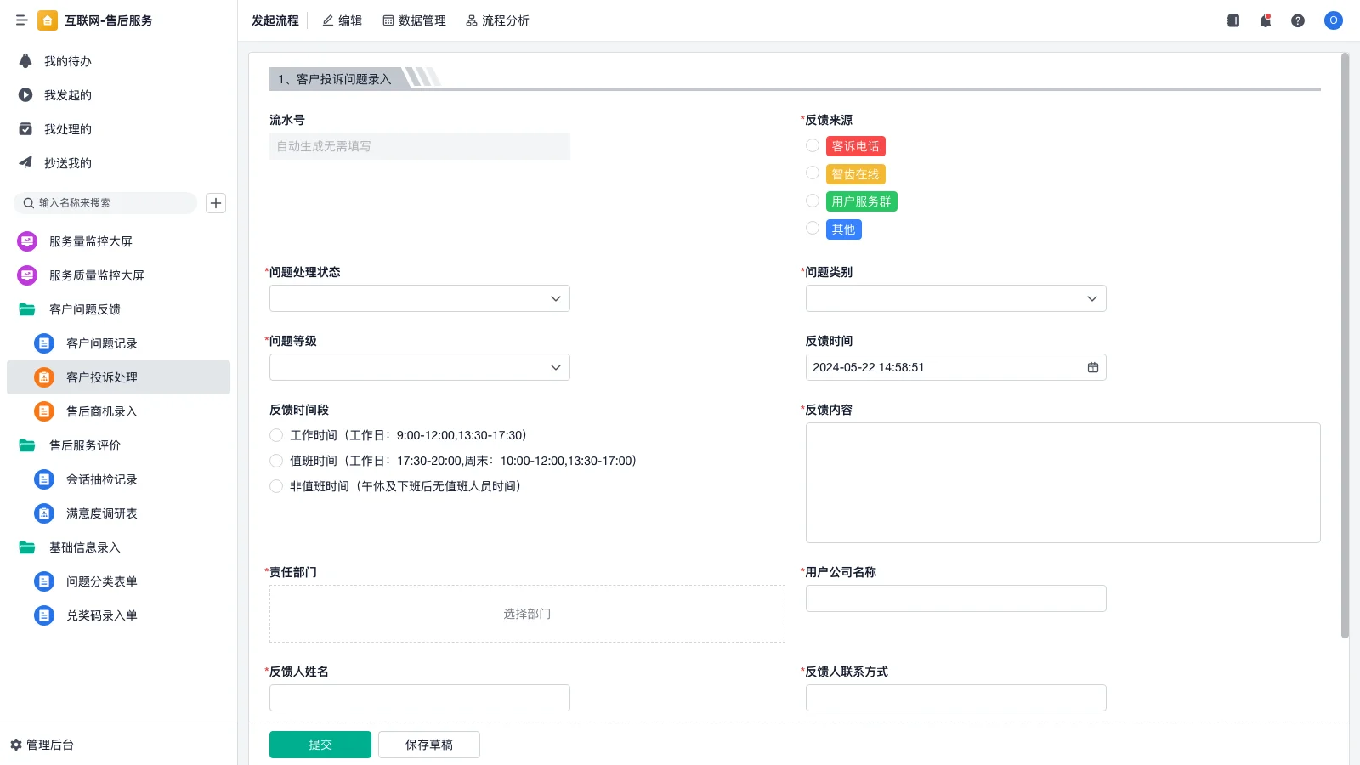Switch to 数据管理 in the top bar

click(x=415, y=20)
